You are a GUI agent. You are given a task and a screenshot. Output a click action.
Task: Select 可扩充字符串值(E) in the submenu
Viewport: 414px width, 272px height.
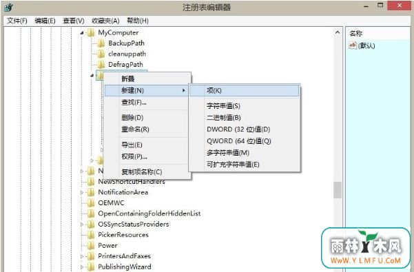[x=245, y=165]
